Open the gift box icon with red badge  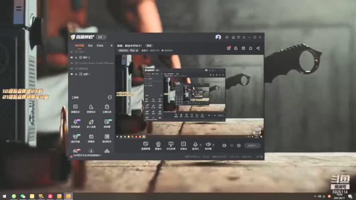coord(229,48)
